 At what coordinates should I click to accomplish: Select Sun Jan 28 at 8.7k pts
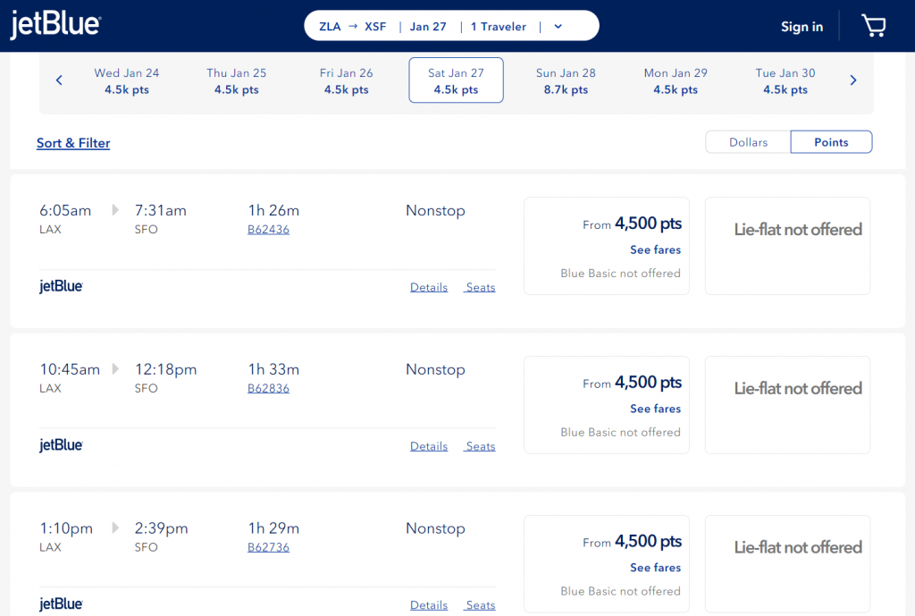(x=566, y=80)
